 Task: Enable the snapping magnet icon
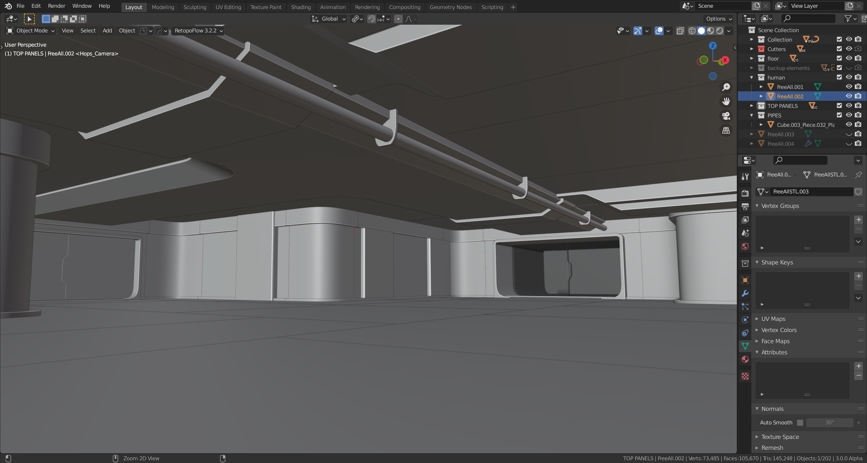point(371,19)
